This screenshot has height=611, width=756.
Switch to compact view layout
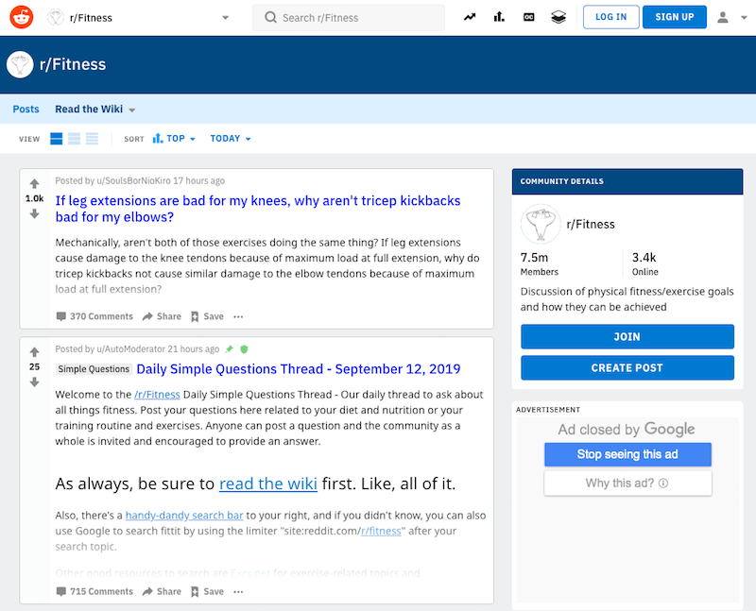pyautogui.click(x=92, y=139)
